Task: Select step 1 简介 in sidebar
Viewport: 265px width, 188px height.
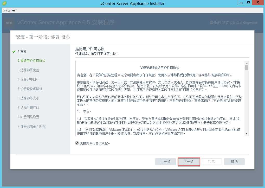Action: click(22, 51)
